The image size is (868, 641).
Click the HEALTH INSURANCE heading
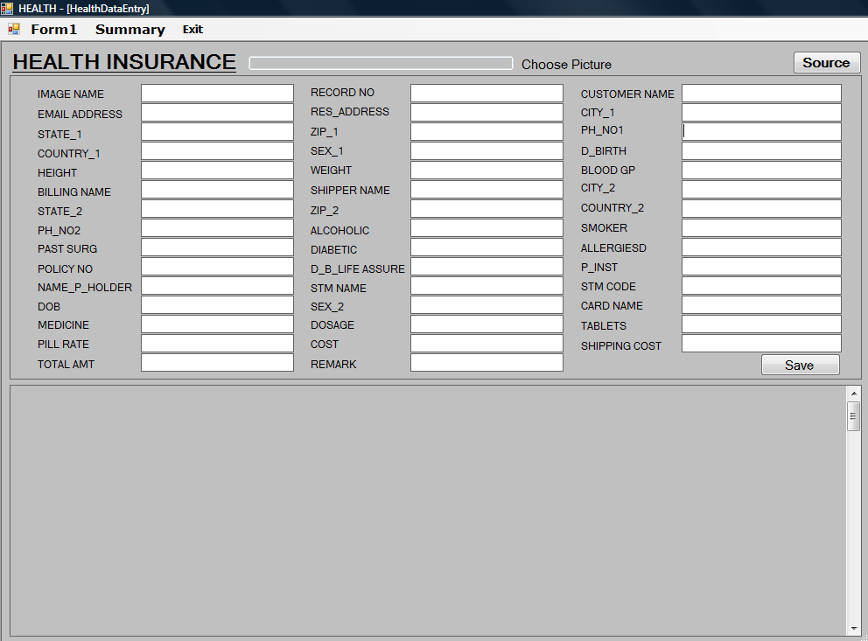[124, 62]
